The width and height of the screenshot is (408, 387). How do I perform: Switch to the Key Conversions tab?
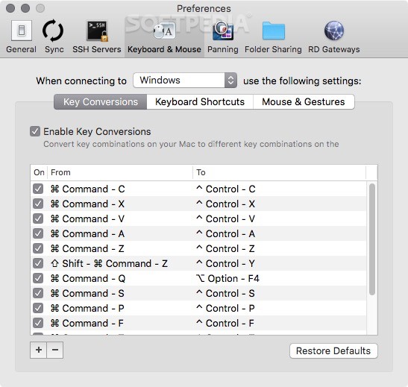(101, 102)
